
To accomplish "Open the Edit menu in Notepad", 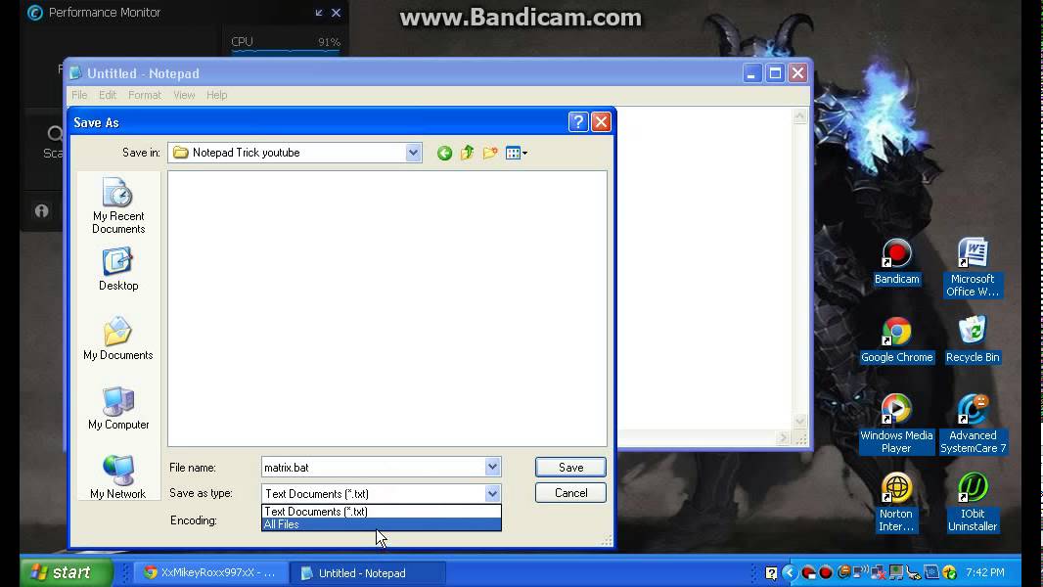I will coord(107,95).
